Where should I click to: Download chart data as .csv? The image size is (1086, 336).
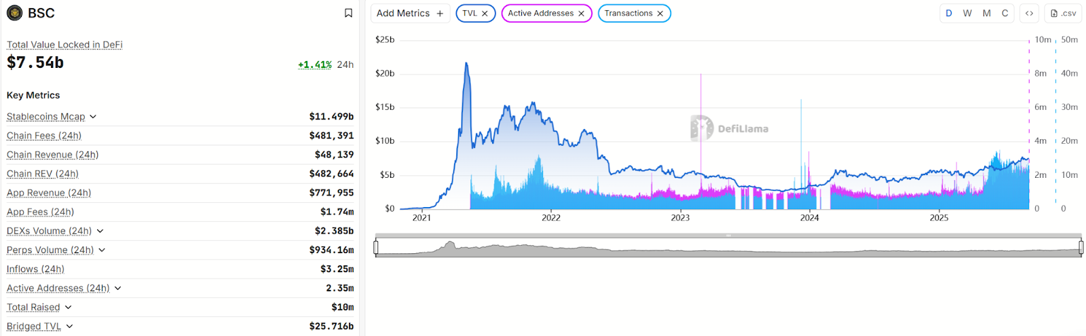point(1063,13)
